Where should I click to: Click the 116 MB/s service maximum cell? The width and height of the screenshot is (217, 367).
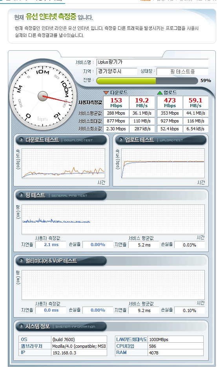tap(195, 121)
